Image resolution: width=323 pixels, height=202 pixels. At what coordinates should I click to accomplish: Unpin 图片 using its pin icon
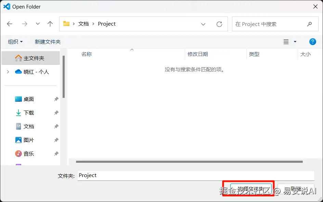coord(56,140)
